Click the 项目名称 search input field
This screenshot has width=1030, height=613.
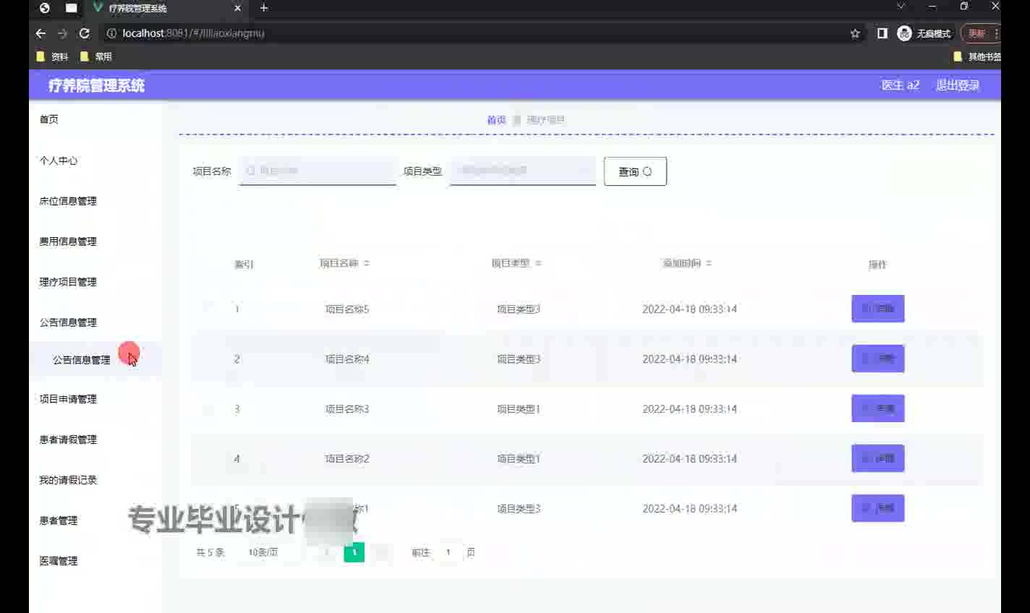318,171
